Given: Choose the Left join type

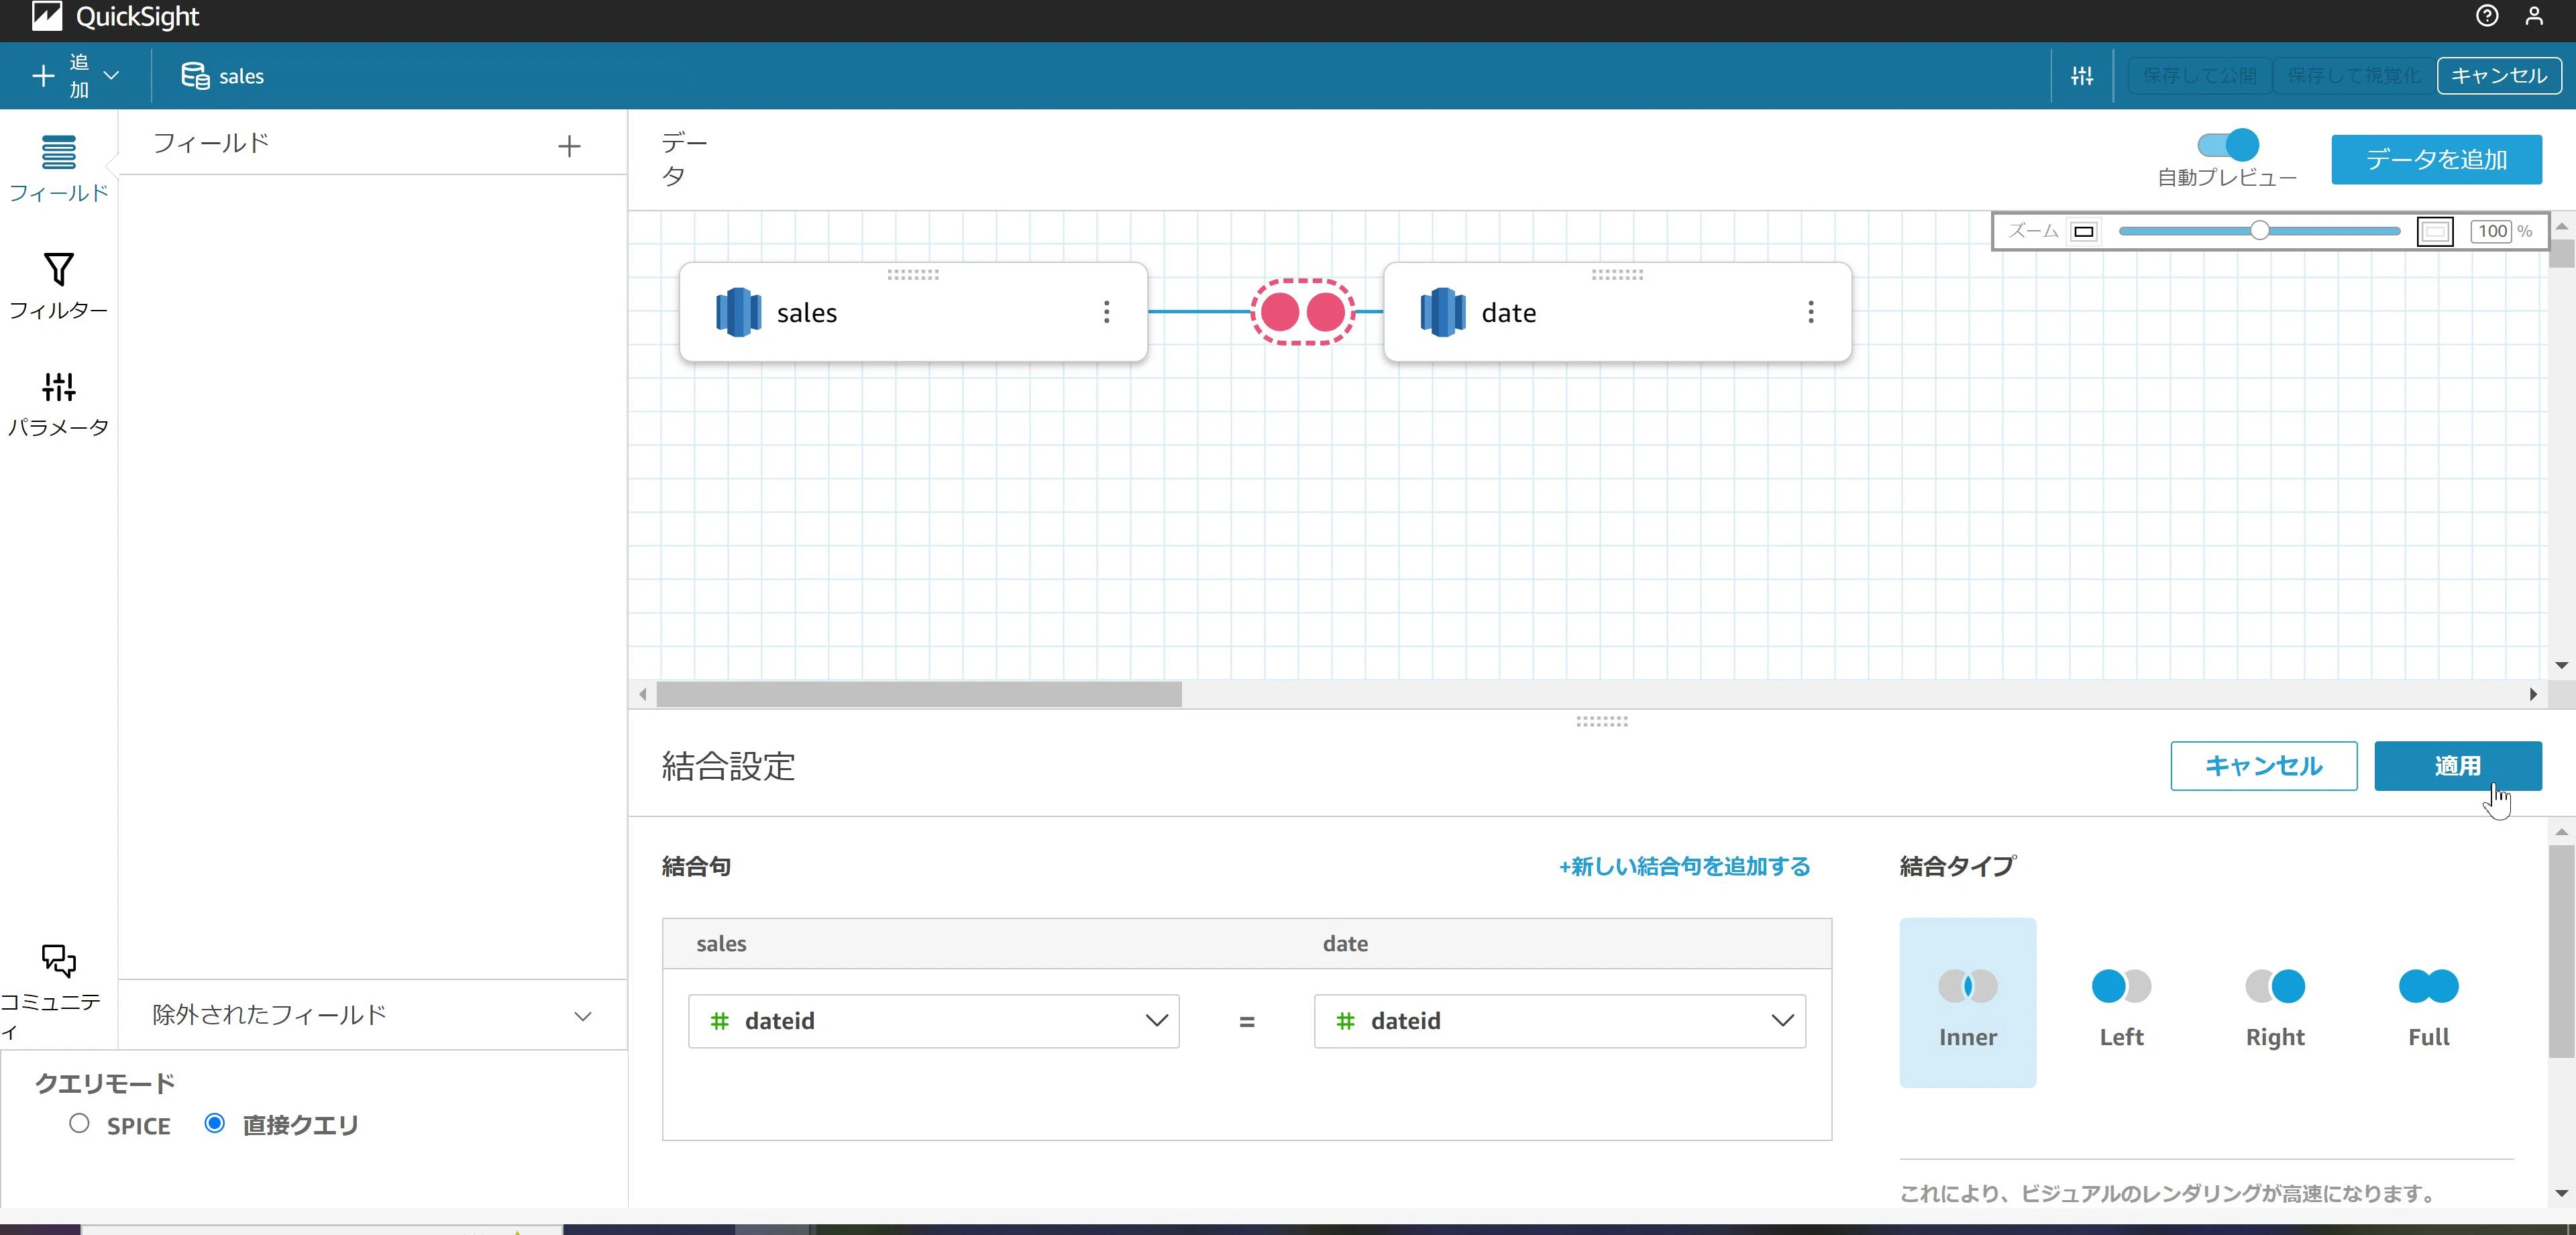Looking at the screenshot, I should tap(2121, 1002).
